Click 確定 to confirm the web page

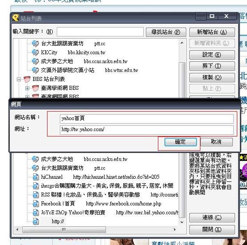tap(180, 142)
